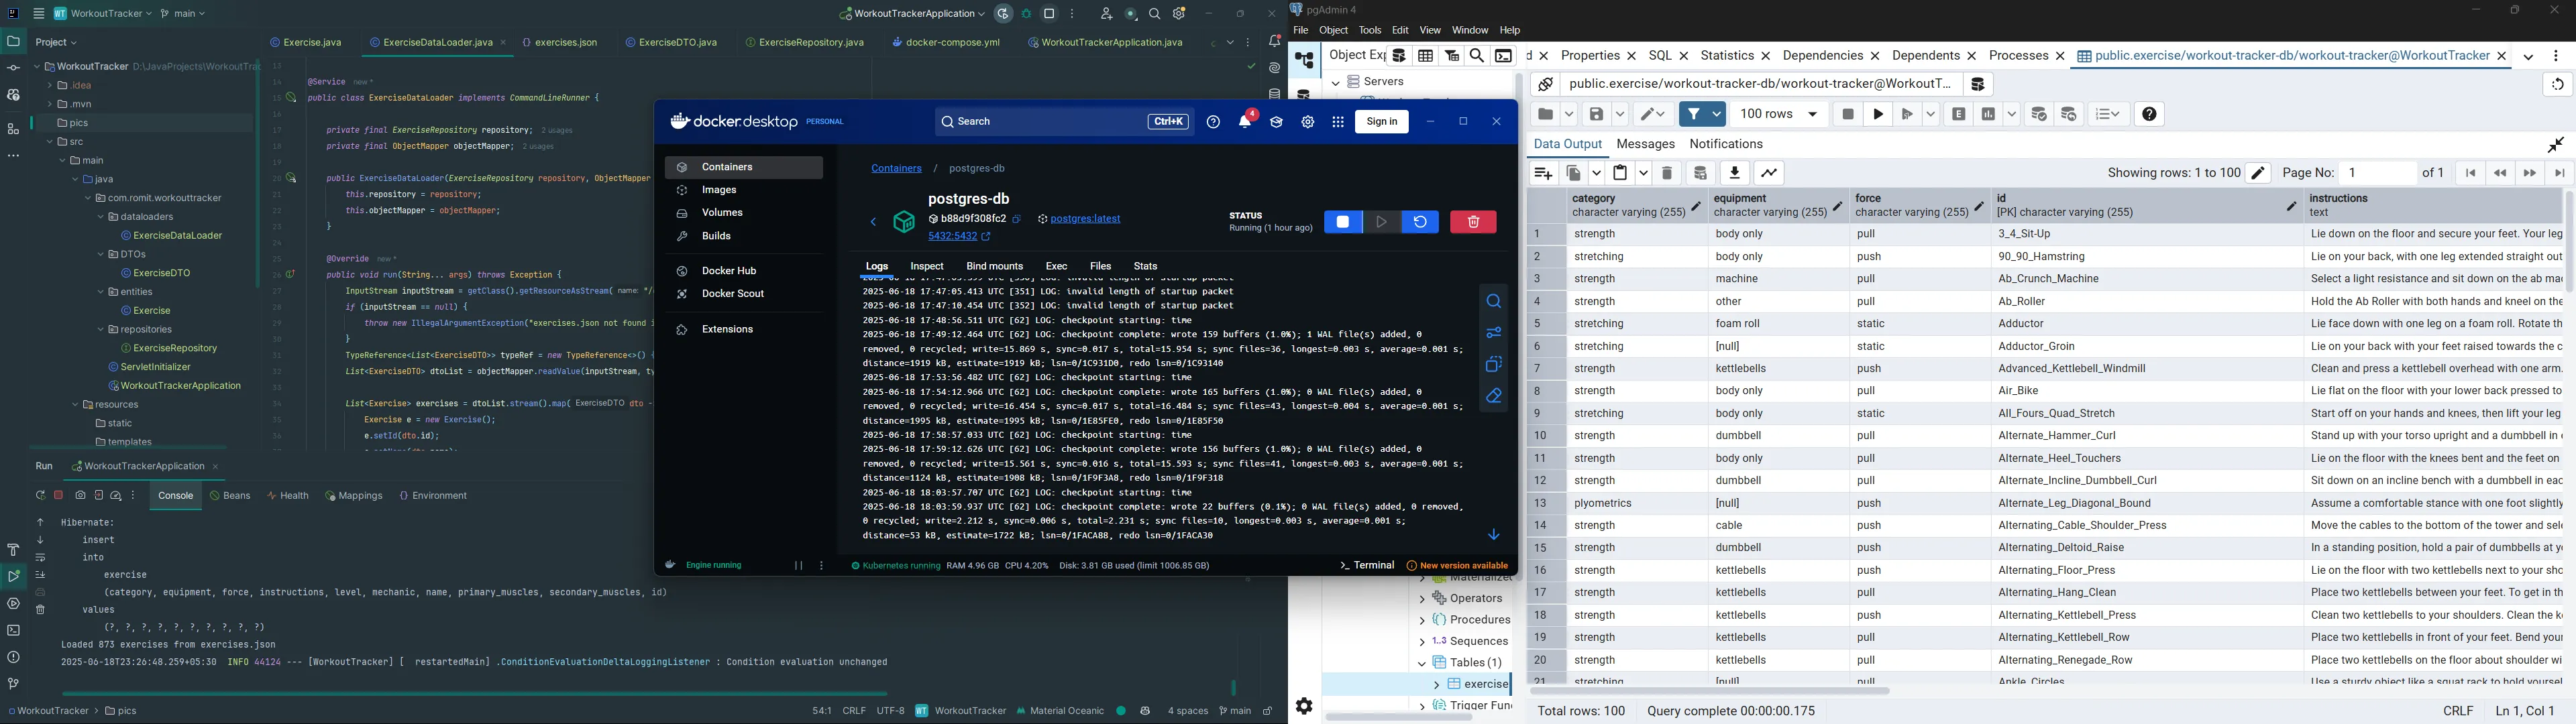Copy the Docker logs to the clipboard
Viewport: 2576px width, 724px height.
click(x=1493, y=364)
